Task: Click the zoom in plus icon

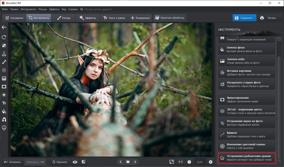Action: coord(211,162)
